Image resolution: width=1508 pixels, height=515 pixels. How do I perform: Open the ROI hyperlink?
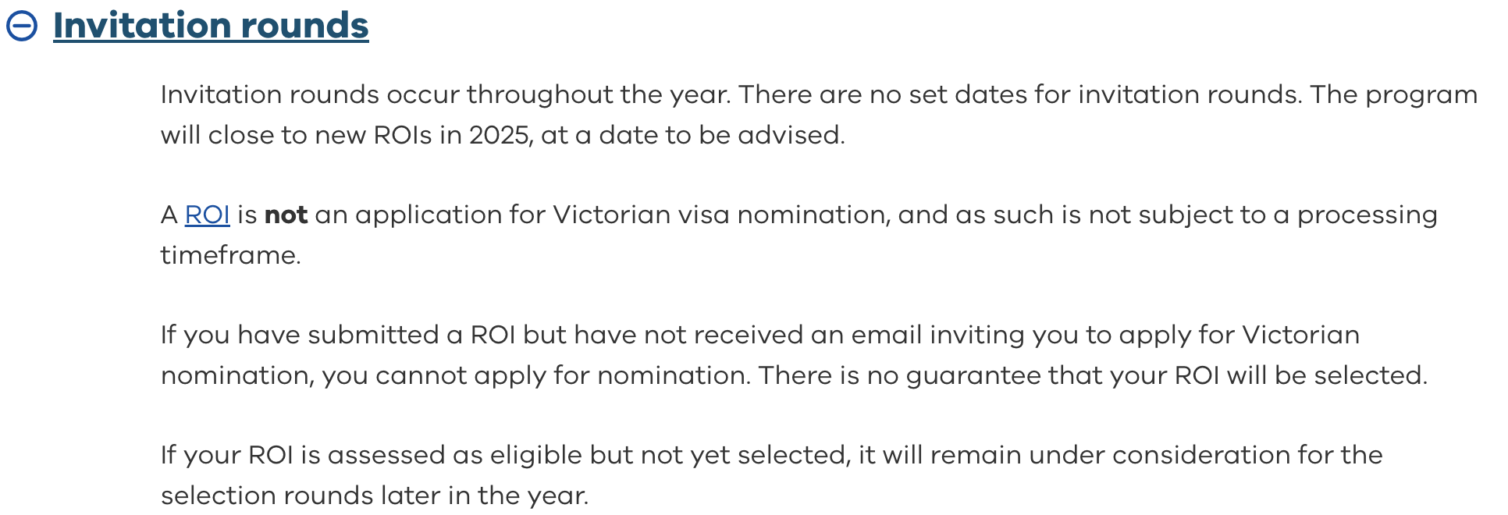[x=207, y=215]
